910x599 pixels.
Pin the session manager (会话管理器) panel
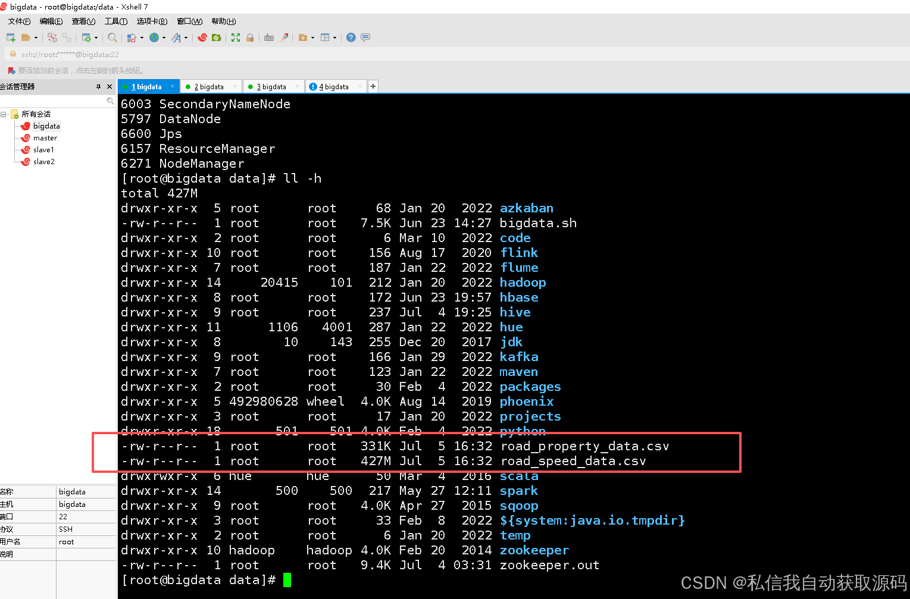tap(99, 87)
